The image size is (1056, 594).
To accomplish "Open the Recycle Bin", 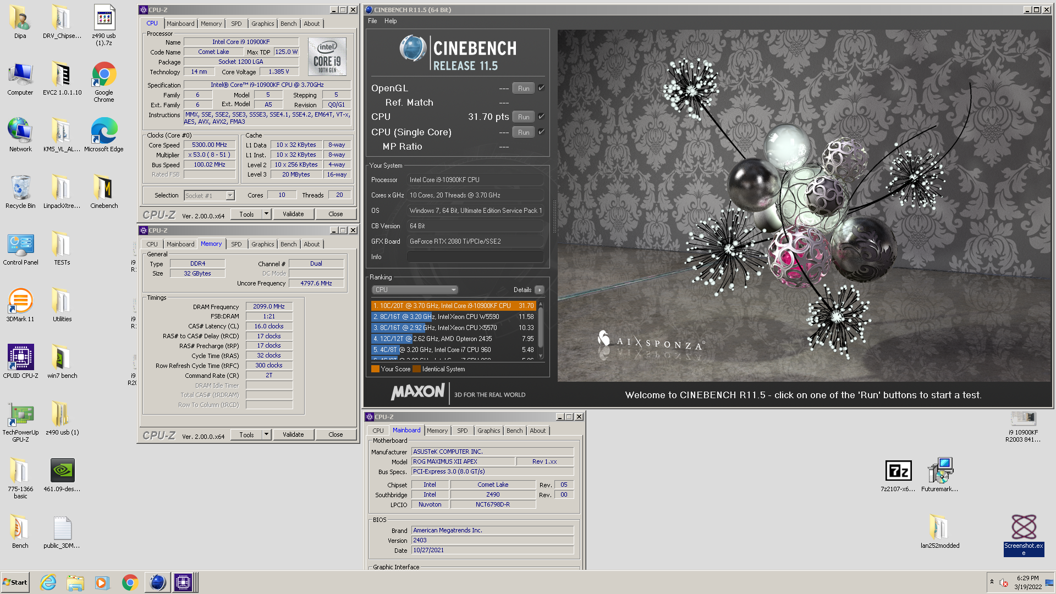I will point(20,192).
